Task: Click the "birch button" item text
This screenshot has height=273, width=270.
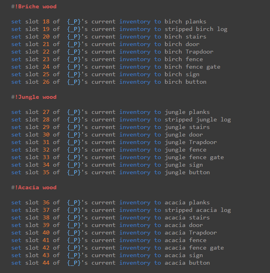Action: coord(185,82)
